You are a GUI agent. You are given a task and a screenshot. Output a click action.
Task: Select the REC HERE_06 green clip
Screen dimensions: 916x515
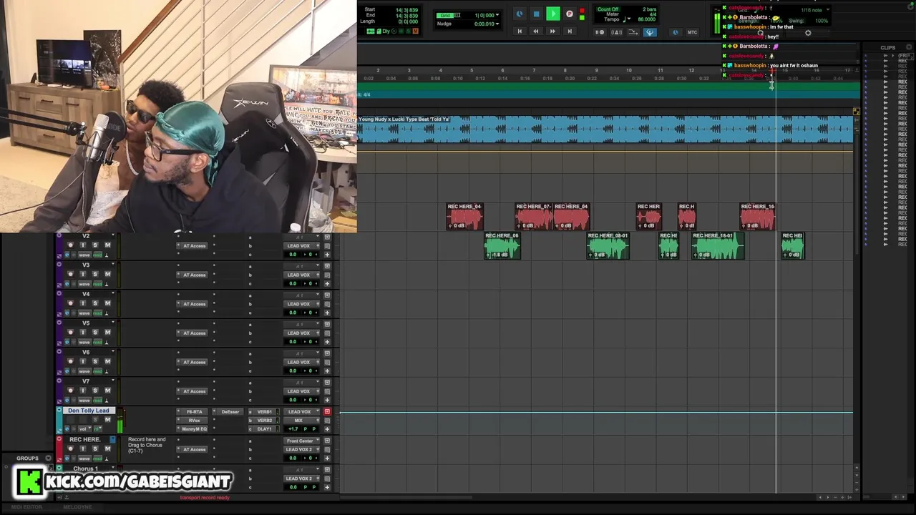(x=502, y=245)
